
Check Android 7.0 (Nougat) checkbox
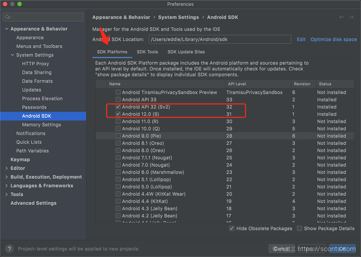point(118,165)
